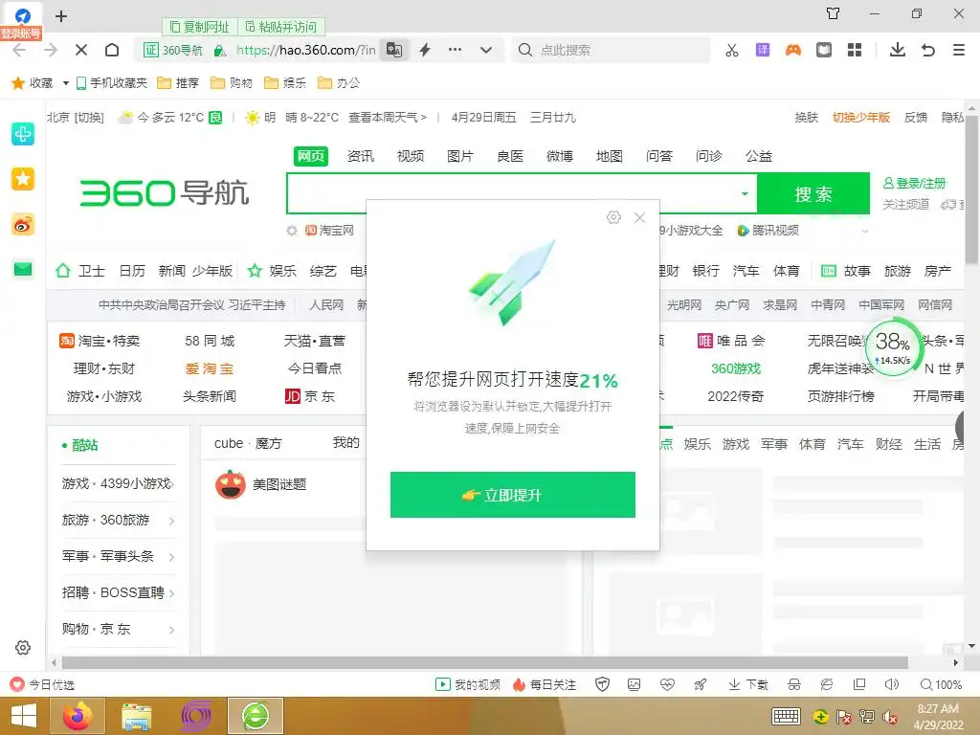Open the translate page icon in address bar
The image size is (980, 735).
[x=394, y=50]
